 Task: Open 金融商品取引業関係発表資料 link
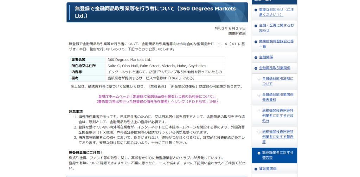click(278, 97)
